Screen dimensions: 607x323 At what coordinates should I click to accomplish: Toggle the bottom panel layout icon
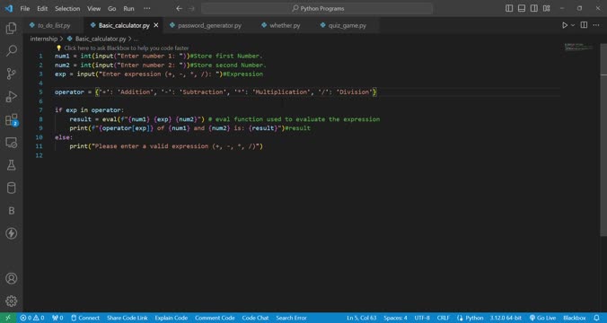pos(522,8)
